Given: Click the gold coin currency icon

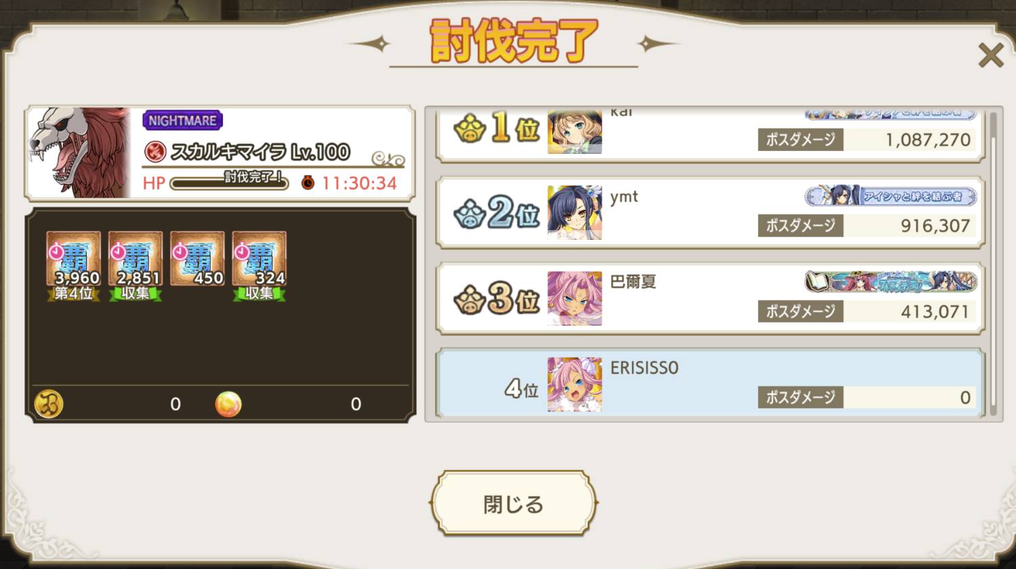Looking at the screenshot, I should tap(49, 404).
